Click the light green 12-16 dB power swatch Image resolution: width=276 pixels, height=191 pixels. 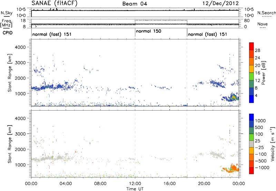252,77
